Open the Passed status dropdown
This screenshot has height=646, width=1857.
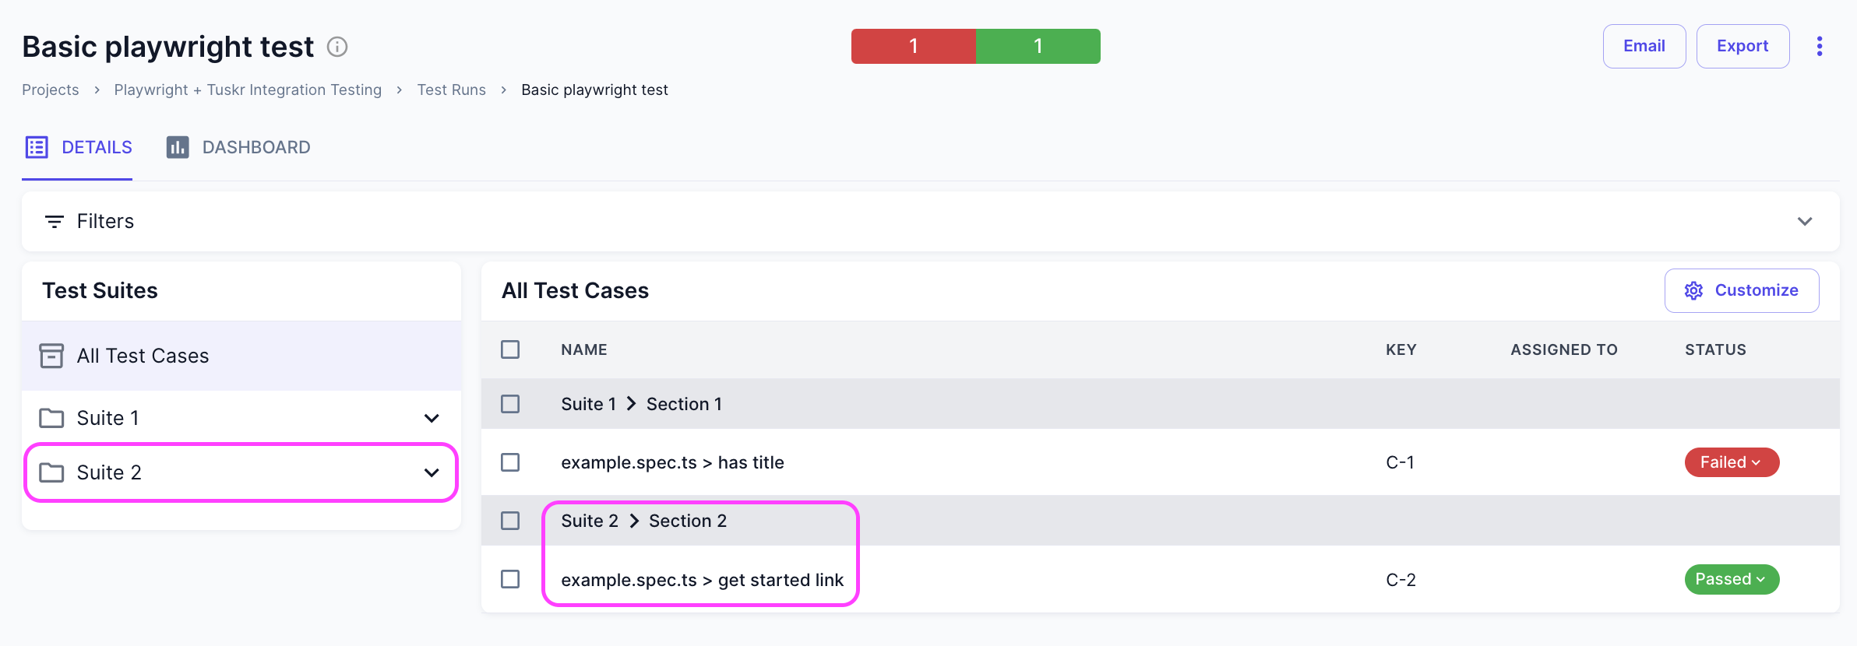coord(1732,579)
